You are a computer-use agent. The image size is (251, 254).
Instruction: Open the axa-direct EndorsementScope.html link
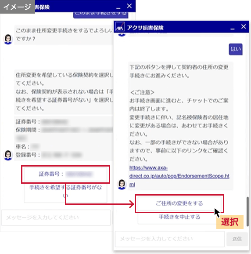click(x=179, y=176)
